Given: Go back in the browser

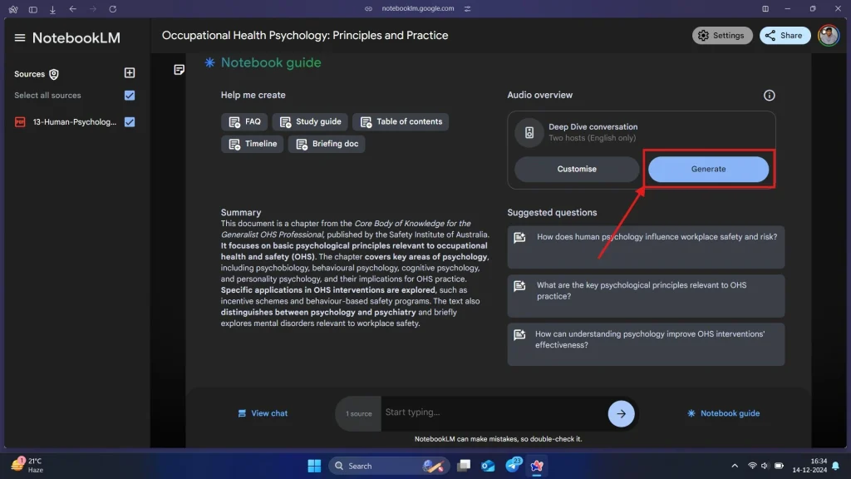Looking at the screenshot, I should [73, 8].
